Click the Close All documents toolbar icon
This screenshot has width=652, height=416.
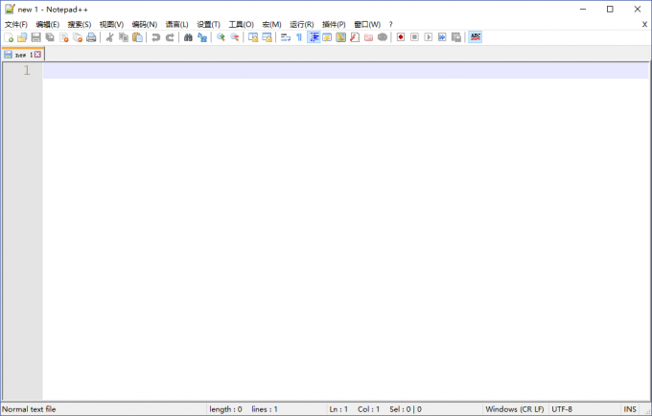78,37
